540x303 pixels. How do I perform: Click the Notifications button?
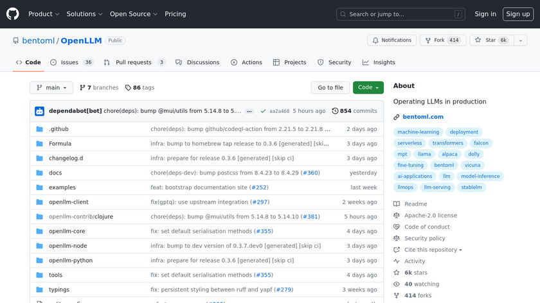click(392, 40)
